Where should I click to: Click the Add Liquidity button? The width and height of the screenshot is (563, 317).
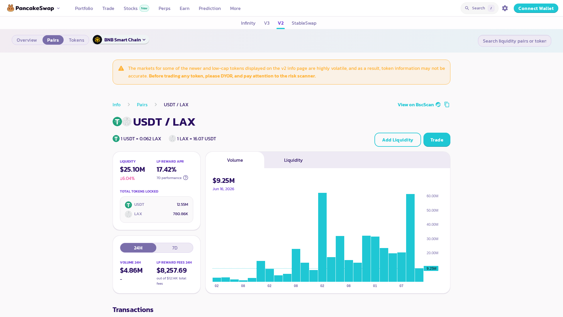[x=398, y=140]
